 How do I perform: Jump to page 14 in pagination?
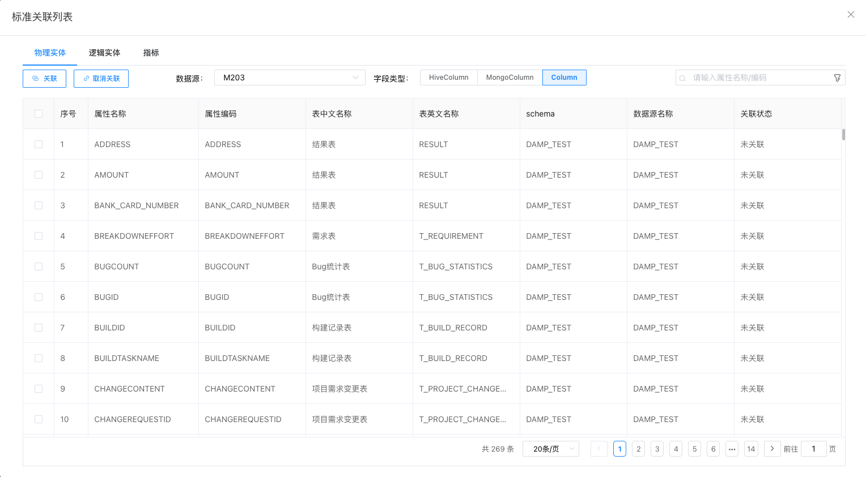click(x=751, y=449)
